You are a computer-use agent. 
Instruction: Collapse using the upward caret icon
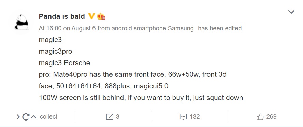tap(34, 117)
